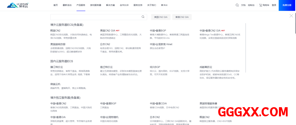Click the 登录 link

274,5
